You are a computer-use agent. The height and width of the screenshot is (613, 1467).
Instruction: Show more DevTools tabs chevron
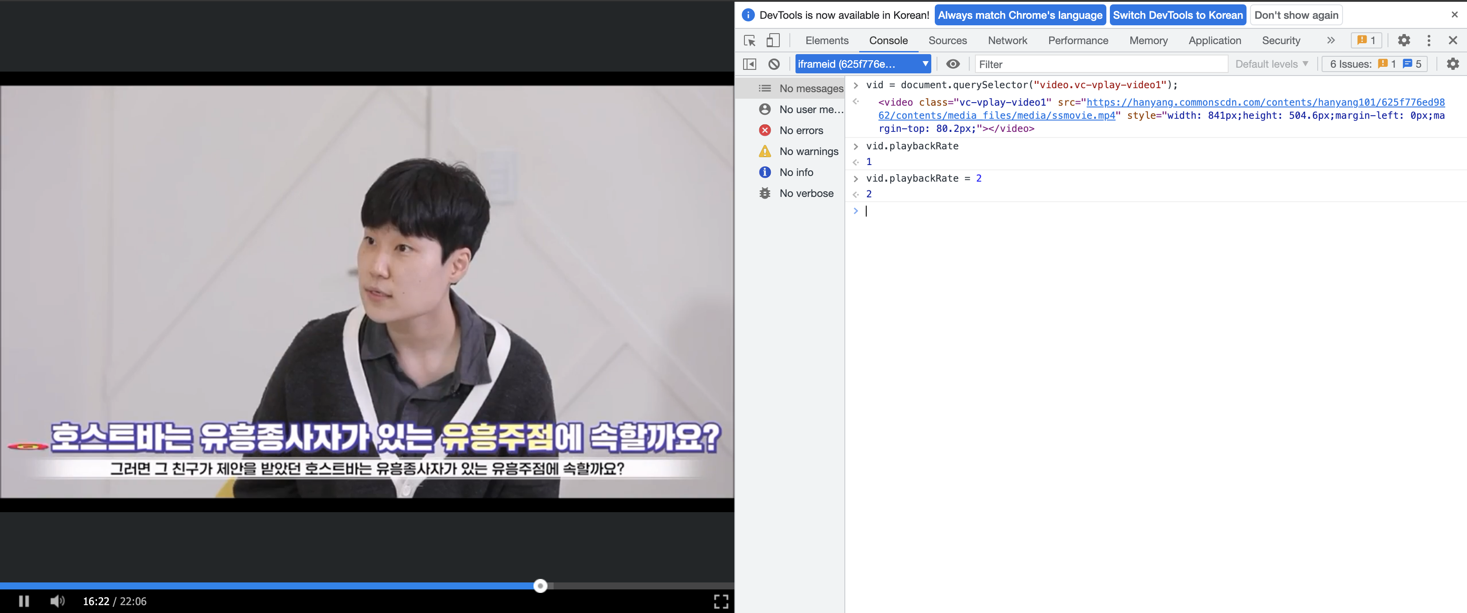tap(1330, 41)
